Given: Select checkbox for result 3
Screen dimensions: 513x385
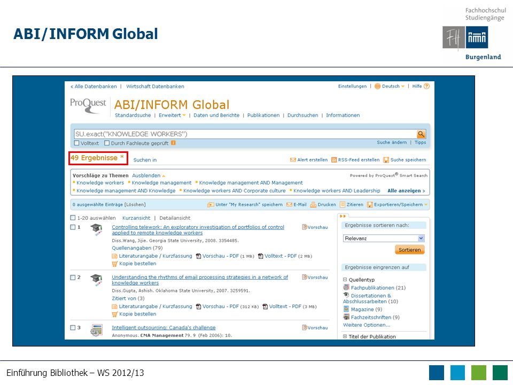Looking at the screenshot, I should (x=73, y=327).
